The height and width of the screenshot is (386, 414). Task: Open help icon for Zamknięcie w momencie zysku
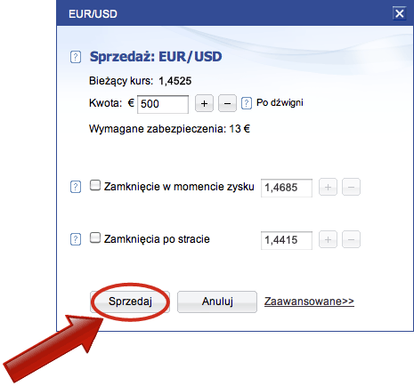[x=76, y=187]
